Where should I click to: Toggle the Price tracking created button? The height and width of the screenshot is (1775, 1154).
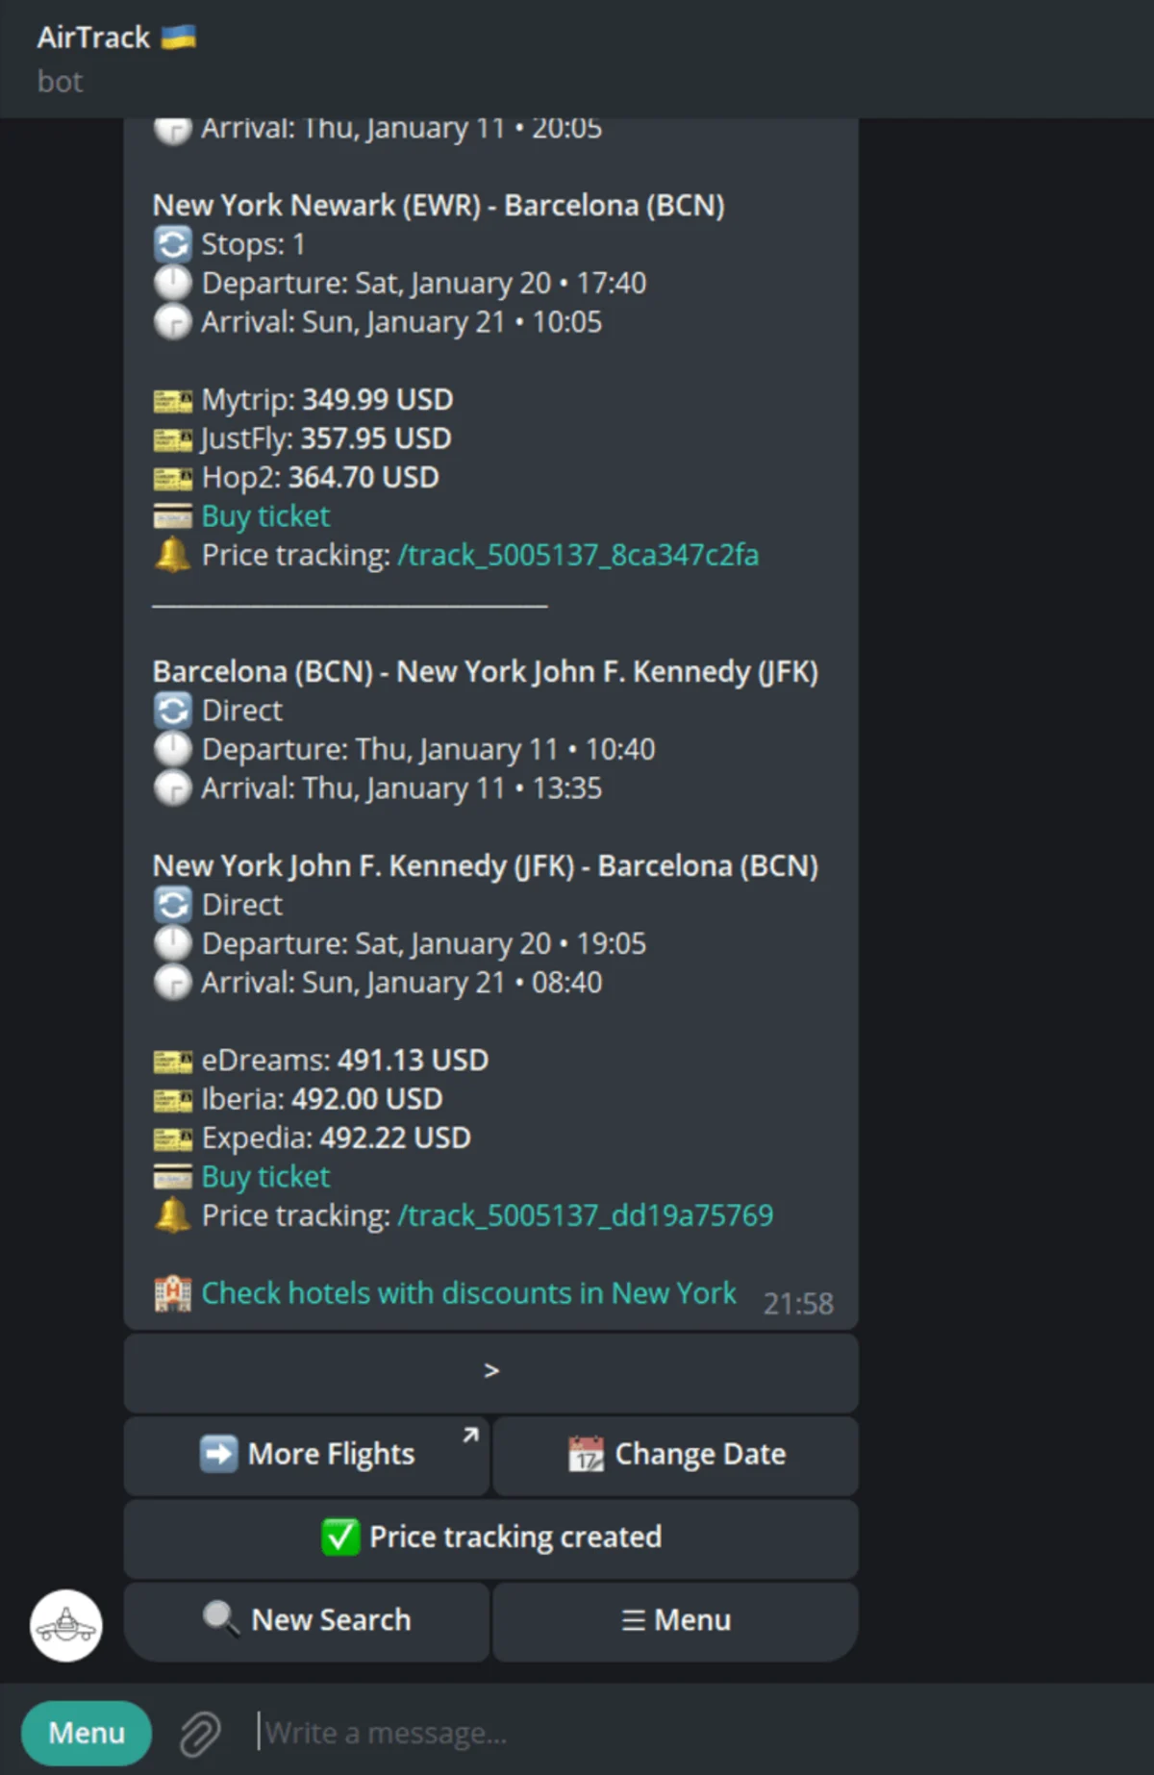(491, 1537)
